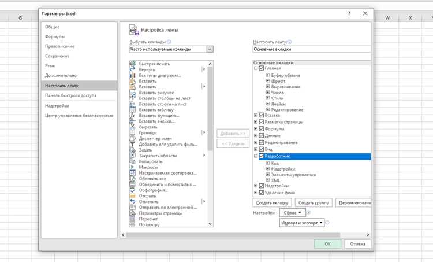Select the Быстрая печать command icon
The width and height of the screenshot is (433, 262).
[133, 64]
